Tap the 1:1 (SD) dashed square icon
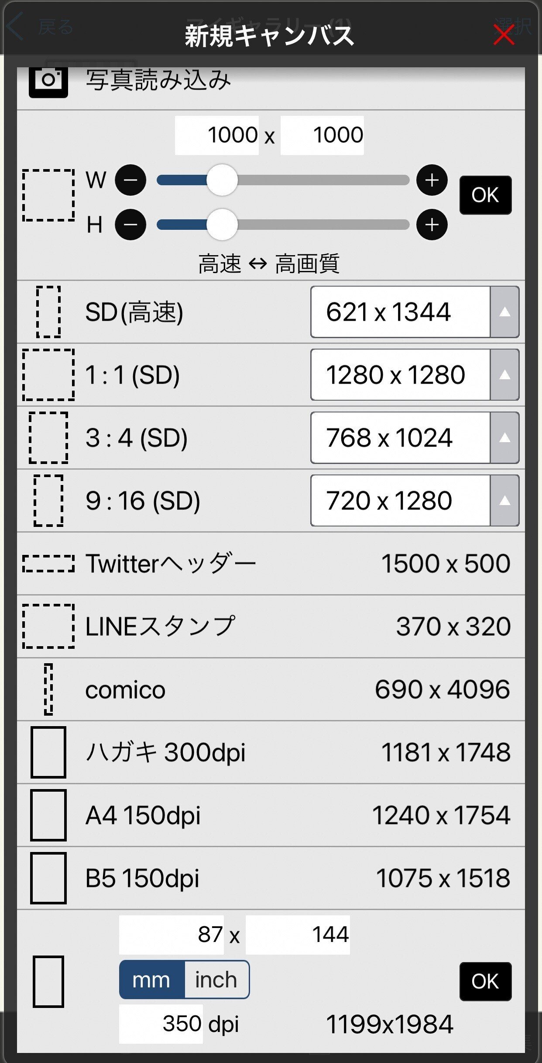The width and height of the screenshot is (542, 1063). 48,375
